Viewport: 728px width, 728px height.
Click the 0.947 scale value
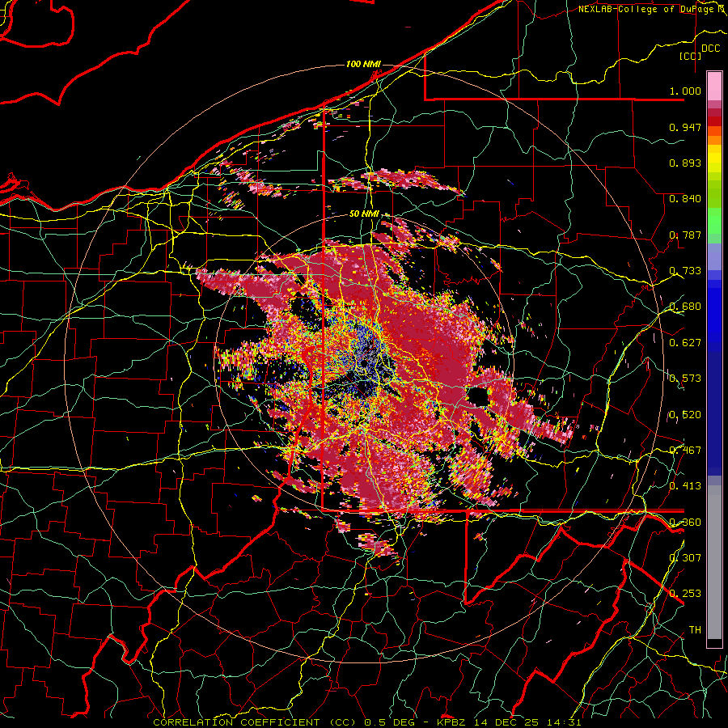coord(685,127)
